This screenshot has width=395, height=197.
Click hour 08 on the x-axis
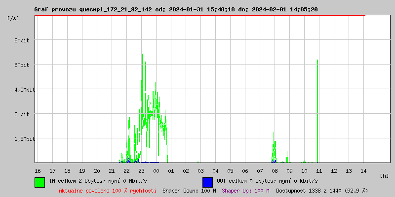coord(275,170)
